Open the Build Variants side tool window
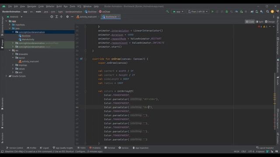The height and width of the screenshot is (157, 280). click(2, 121)
